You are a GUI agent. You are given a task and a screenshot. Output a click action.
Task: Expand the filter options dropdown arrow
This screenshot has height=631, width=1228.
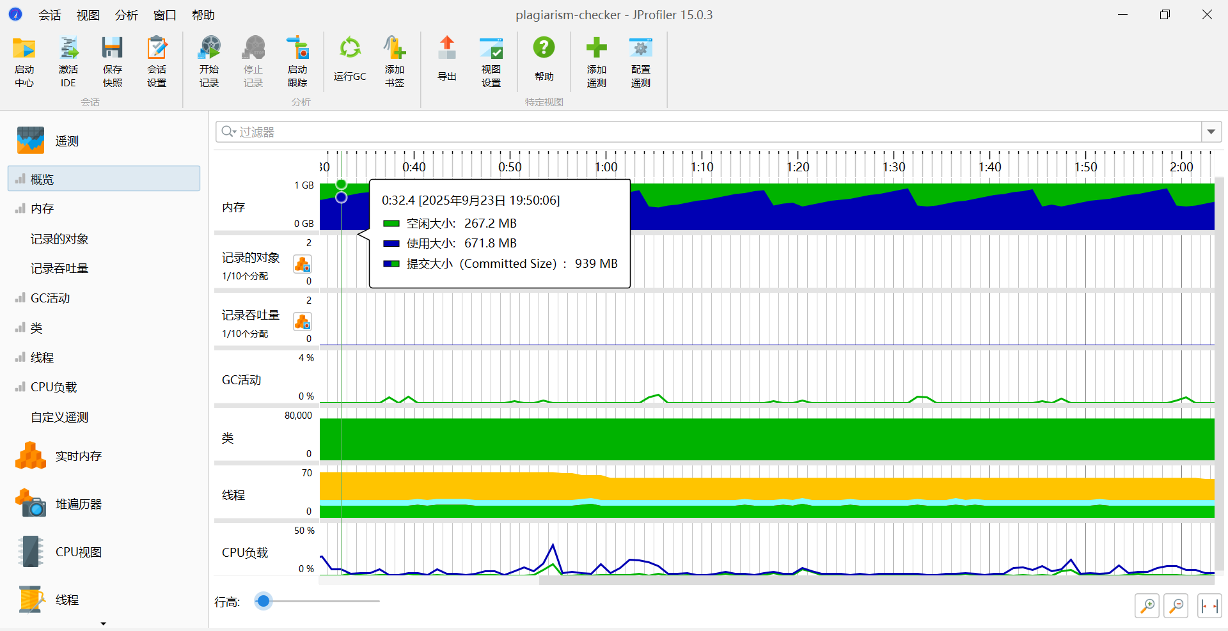[1211, 132]
